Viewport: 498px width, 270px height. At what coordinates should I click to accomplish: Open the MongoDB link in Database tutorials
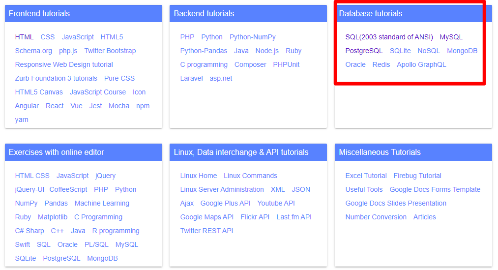(462, 51)
